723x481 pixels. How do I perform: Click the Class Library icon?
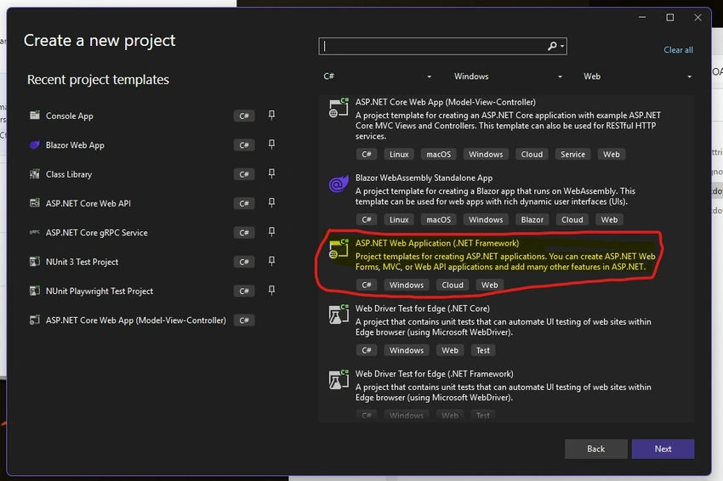point(35,174)
